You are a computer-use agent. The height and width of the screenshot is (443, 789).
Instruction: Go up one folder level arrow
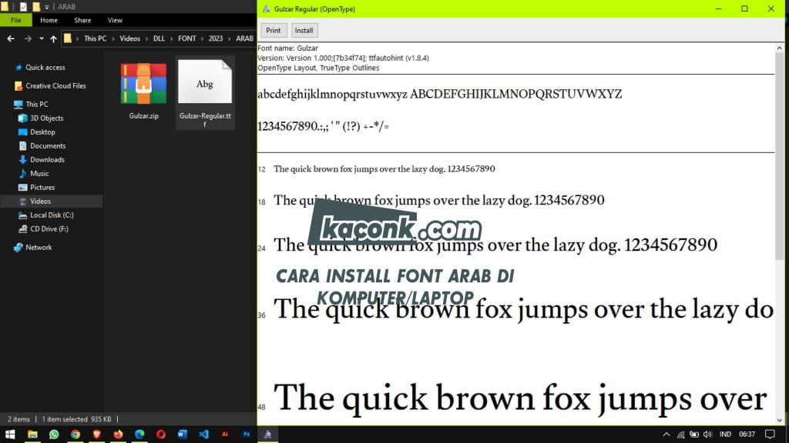(53, 38)
